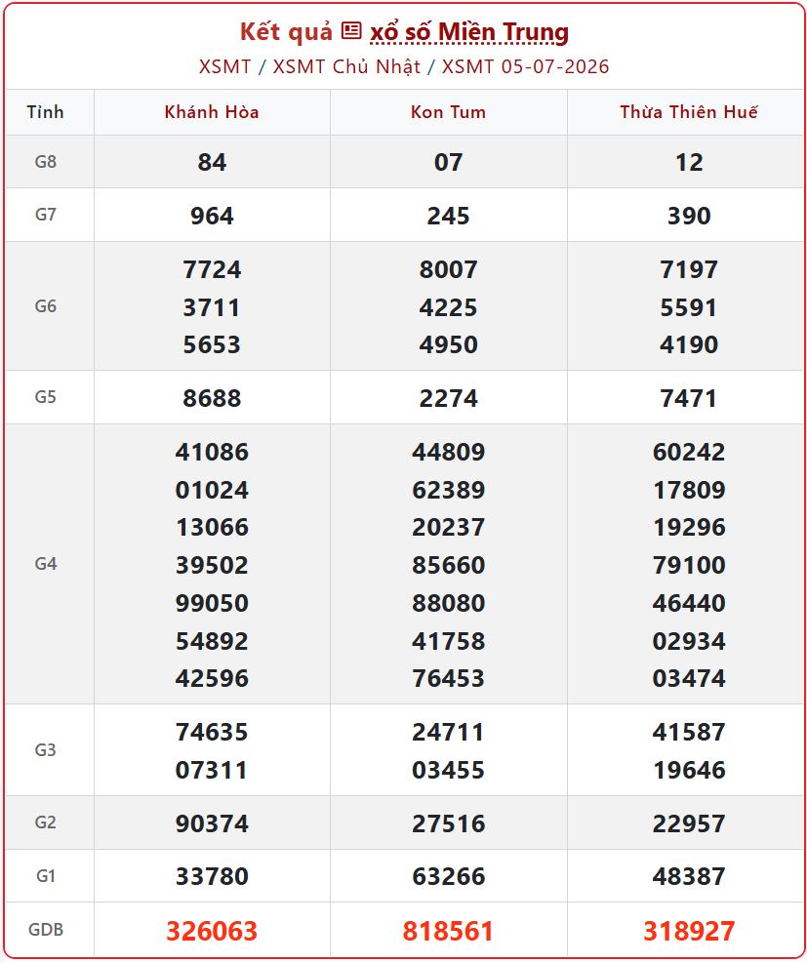Click the Khánh Hòa G8 result 84
This screenshot has height=963, width=807.
coord(212,162)
